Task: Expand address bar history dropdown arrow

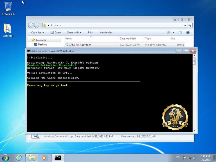Action: tap(185, 25)
